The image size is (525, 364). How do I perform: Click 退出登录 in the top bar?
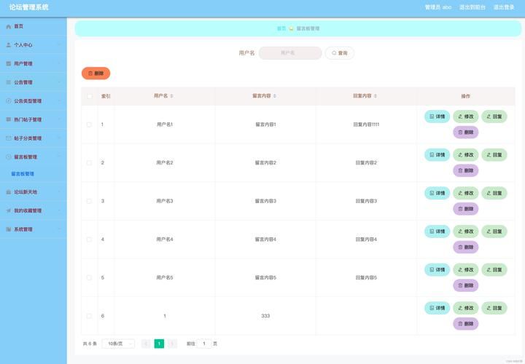click(504, 7)
